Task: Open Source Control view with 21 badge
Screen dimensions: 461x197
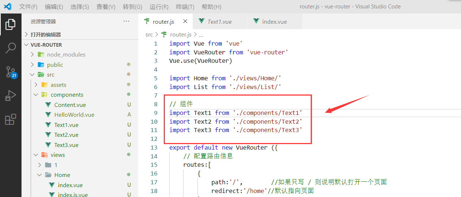Action: tap(11, 72)
